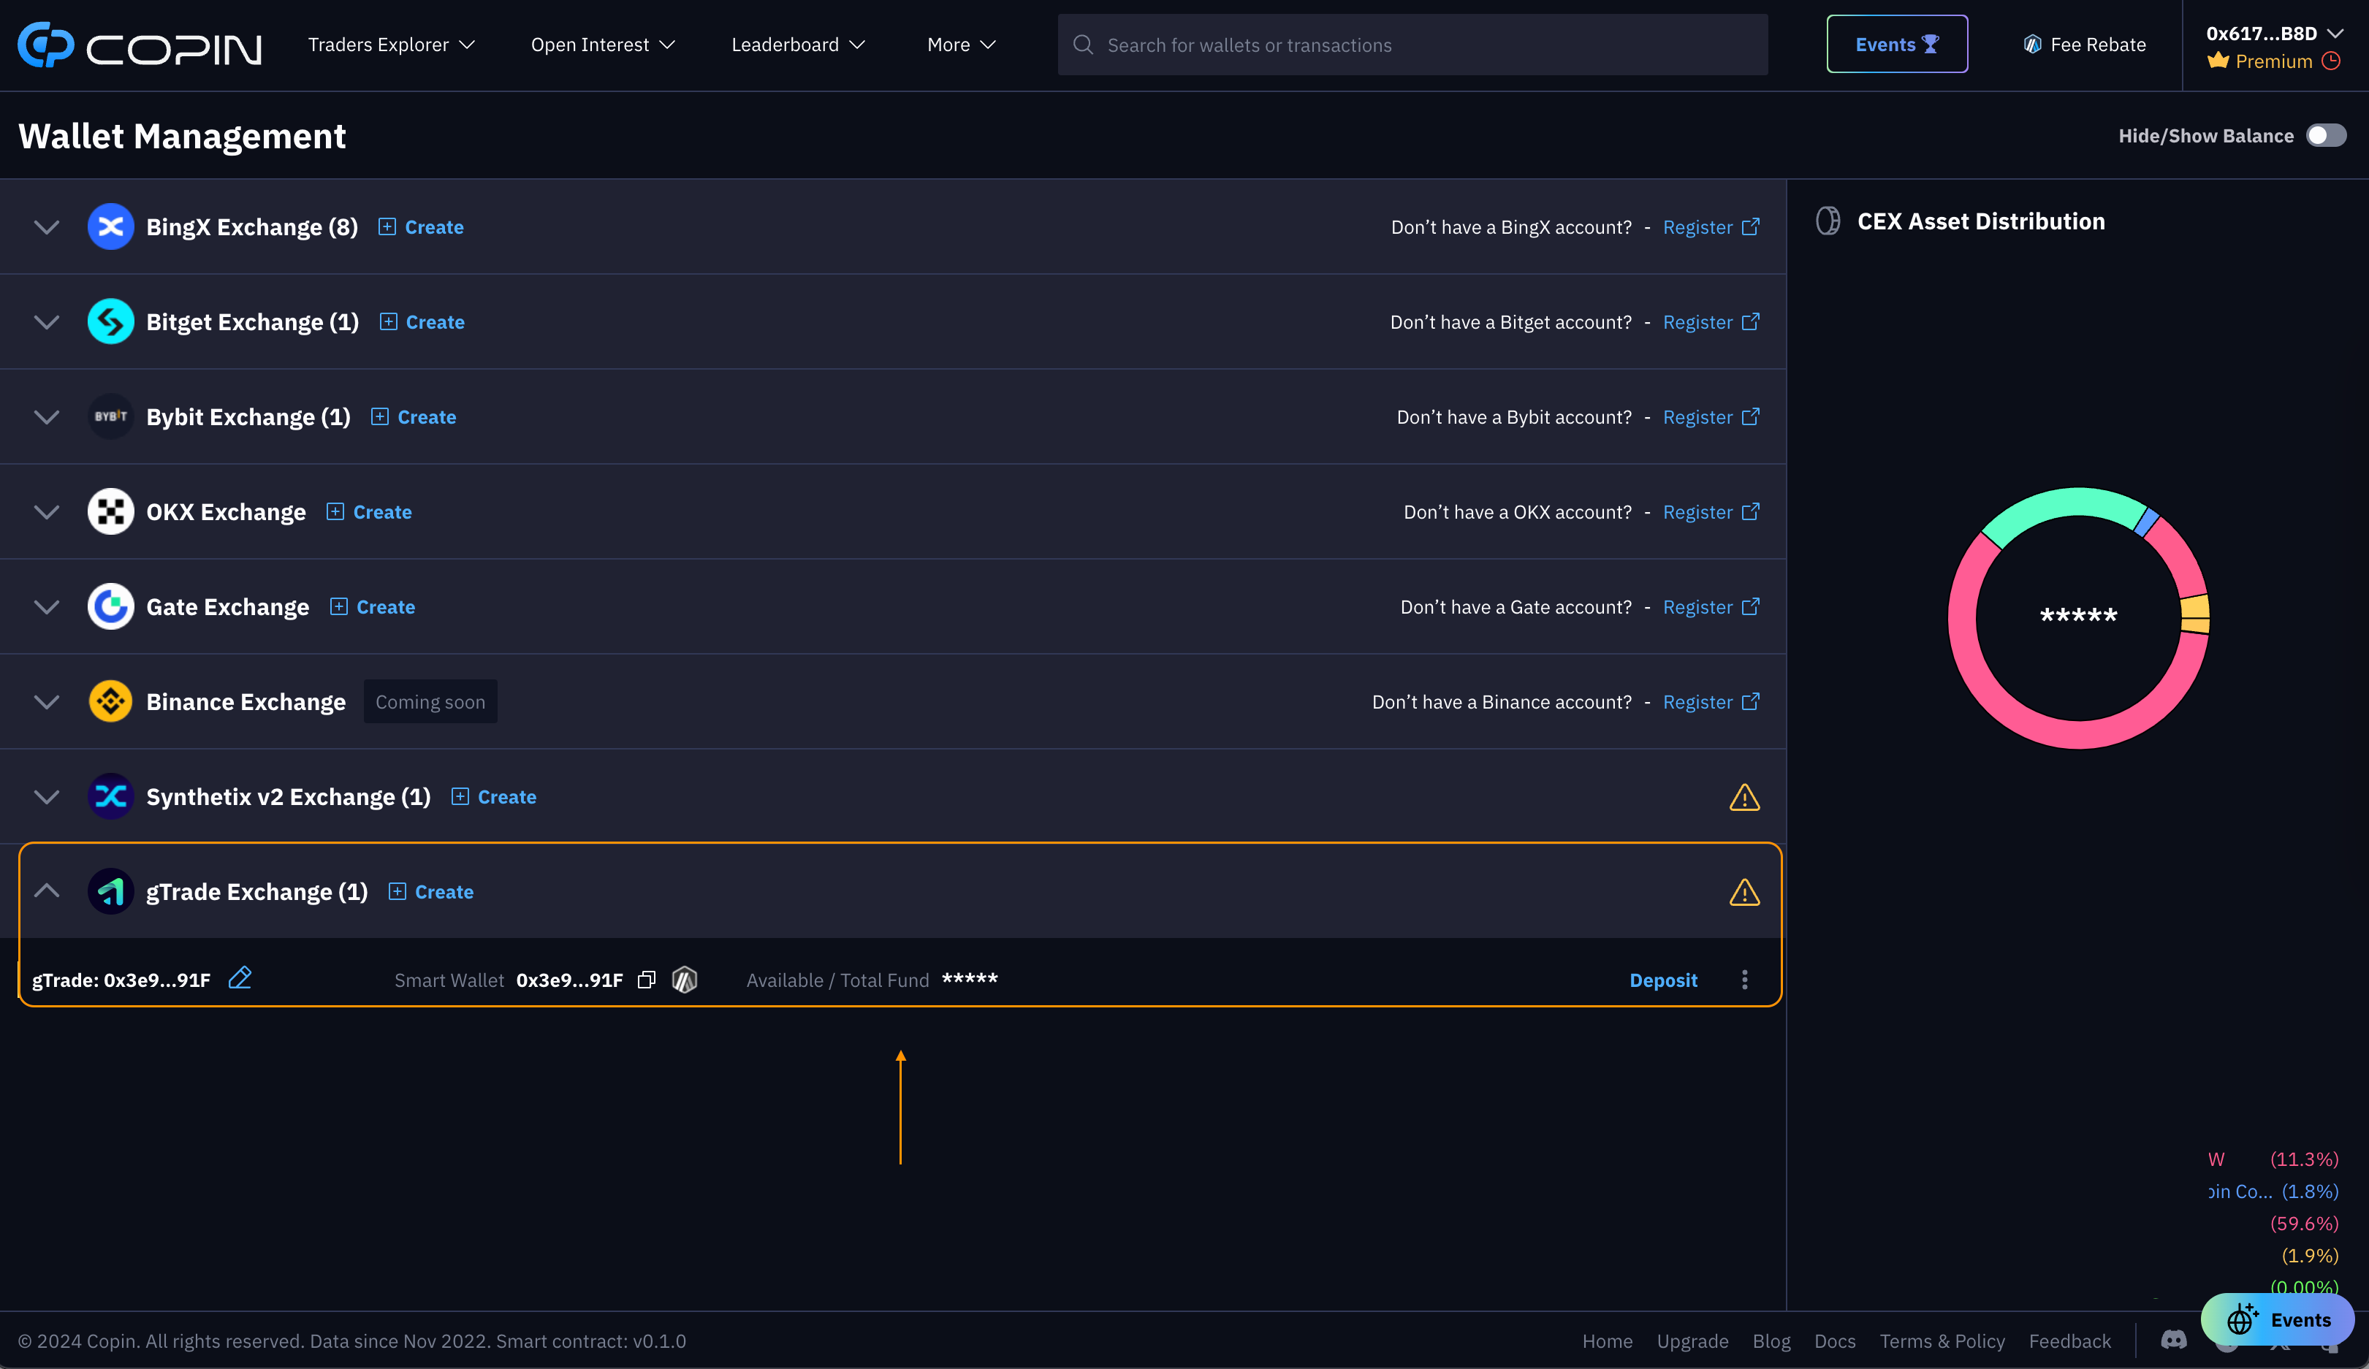Click the Premium clock icon

2332,61
